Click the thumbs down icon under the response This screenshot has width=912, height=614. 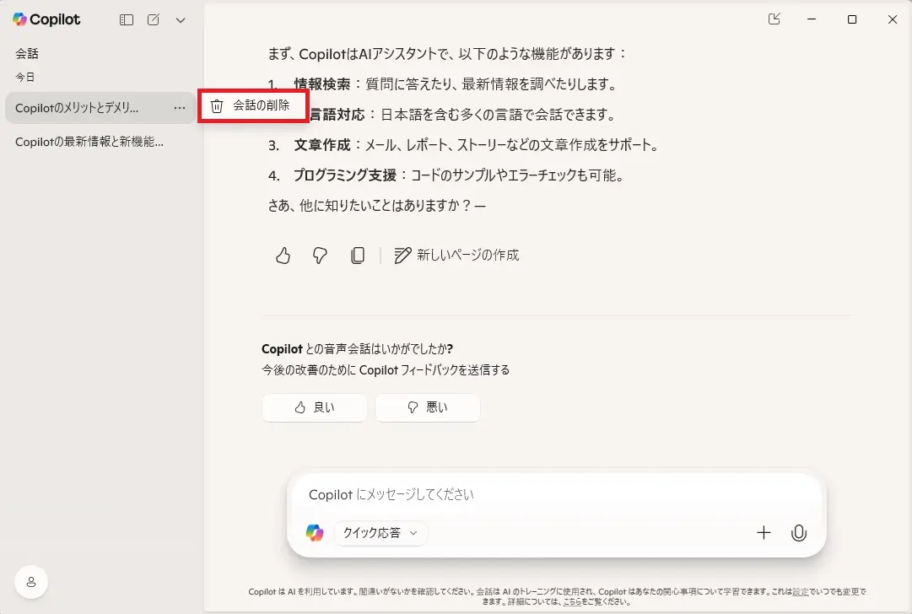coord(320,256)
